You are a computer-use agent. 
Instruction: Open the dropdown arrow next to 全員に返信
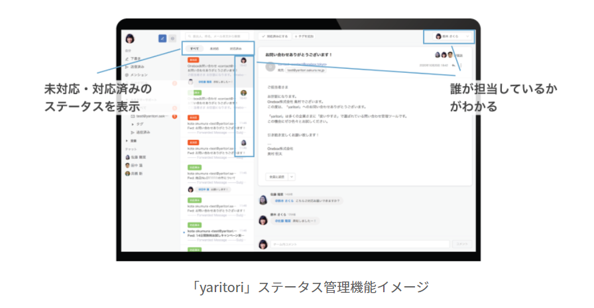click(x=292, y=177)
